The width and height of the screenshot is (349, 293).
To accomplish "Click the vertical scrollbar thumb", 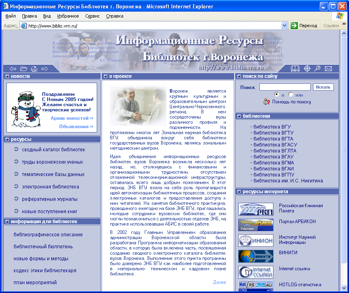I will 344,149.
